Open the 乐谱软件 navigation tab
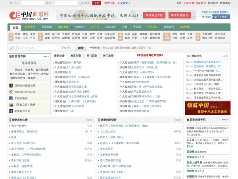This screenshot has height=179, width=238. pyautogui.click(x=110, y=27)
